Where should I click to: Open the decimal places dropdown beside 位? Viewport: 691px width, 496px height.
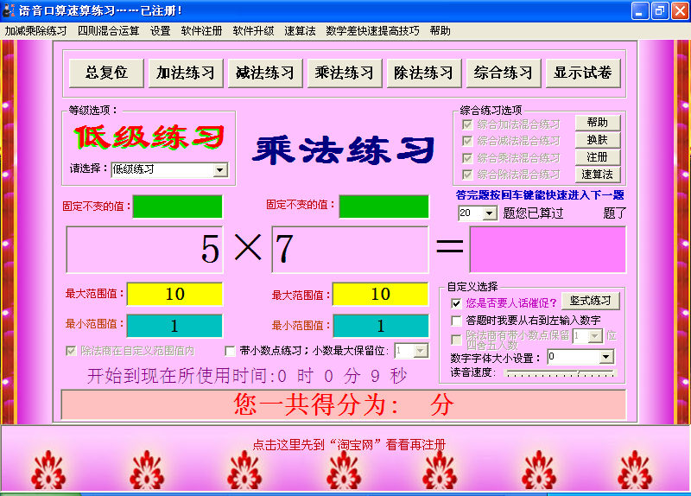[595, 336]
